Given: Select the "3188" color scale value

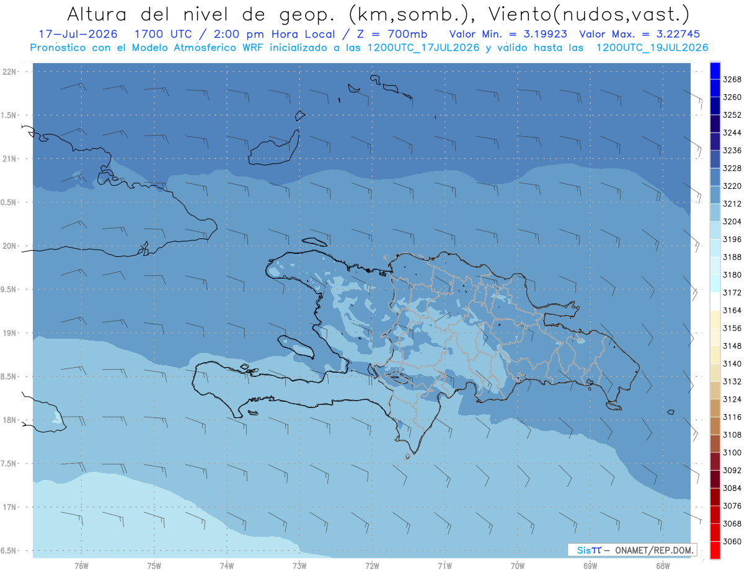Looking at the screenshot, I should pyautogui.click(x=732, y=257).
